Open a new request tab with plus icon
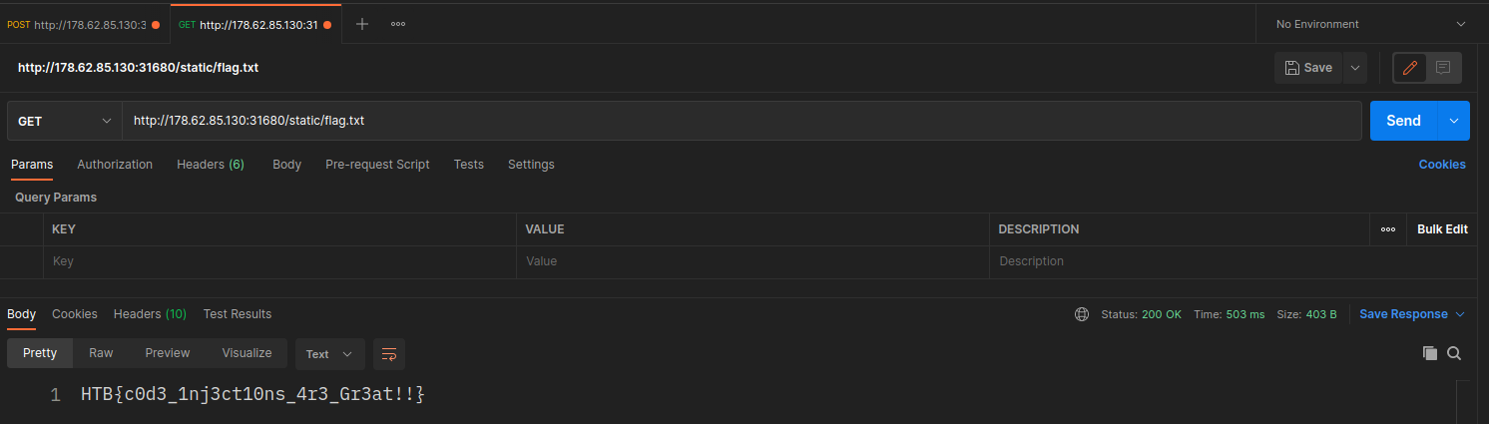The height and width of the screenshot is (424, 1489). [x=362, y=24]
